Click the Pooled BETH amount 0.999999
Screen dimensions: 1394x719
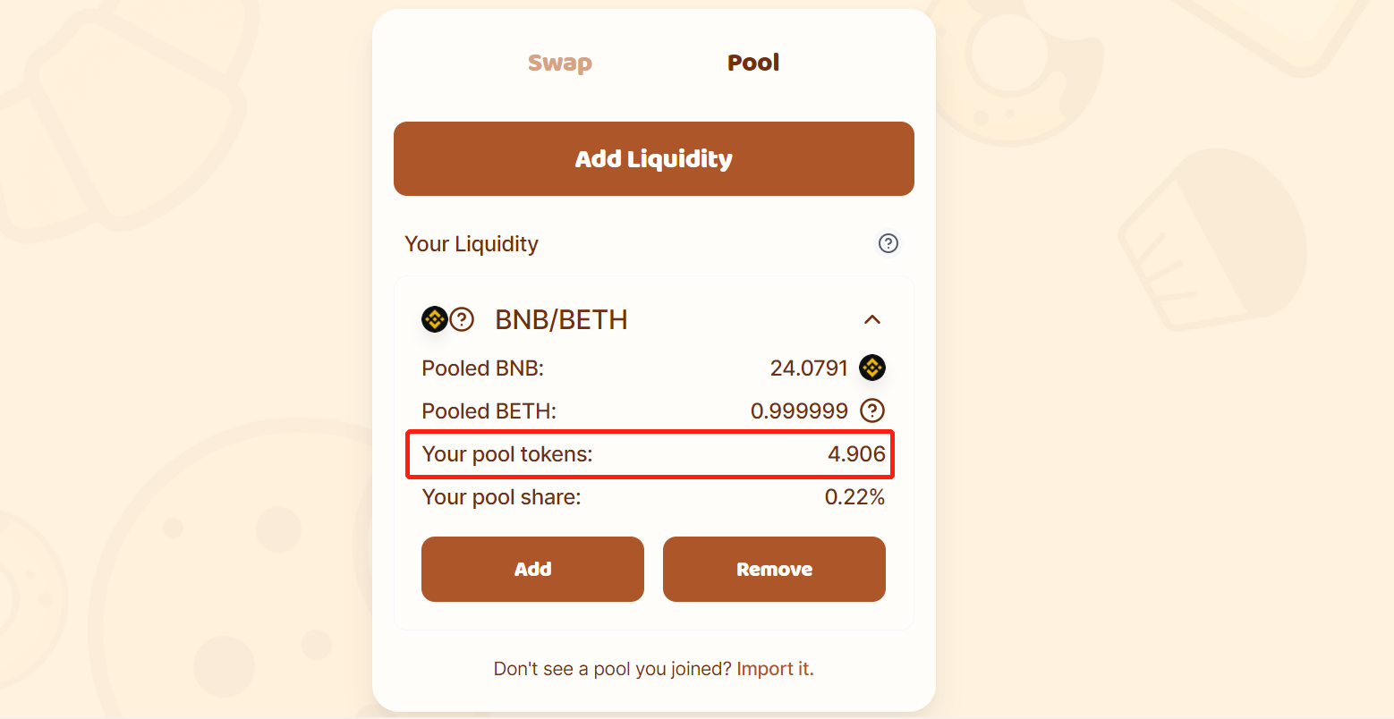click(799, 410)
